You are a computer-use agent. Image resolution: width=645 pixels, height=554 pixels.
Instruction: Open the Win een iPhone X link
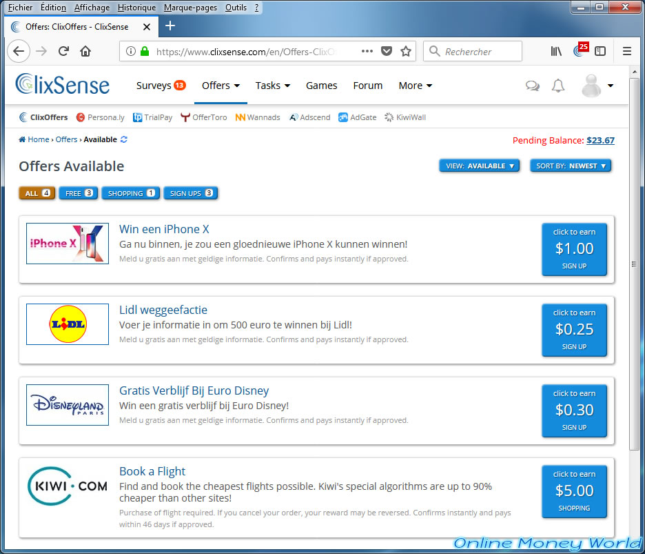tap(164, 229)
